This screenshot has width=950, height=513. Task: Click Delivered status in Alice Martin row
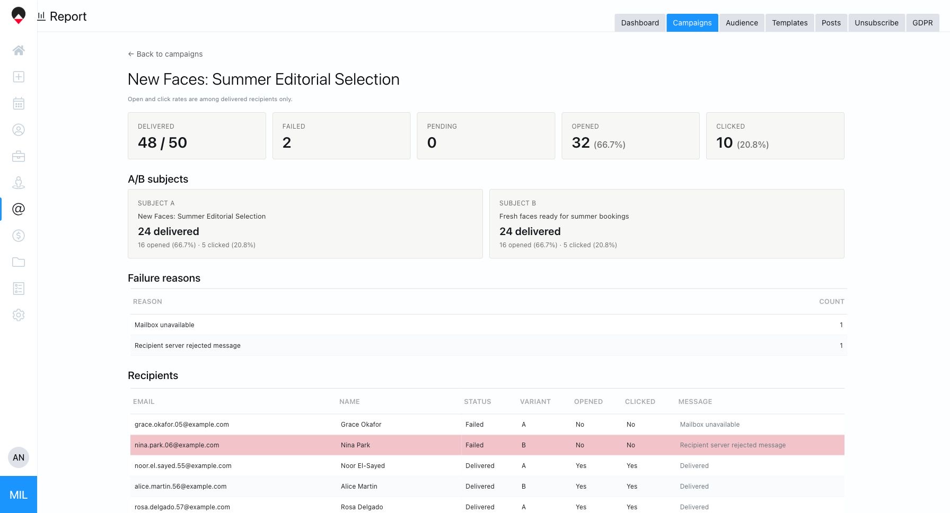[x=480, y=487]
